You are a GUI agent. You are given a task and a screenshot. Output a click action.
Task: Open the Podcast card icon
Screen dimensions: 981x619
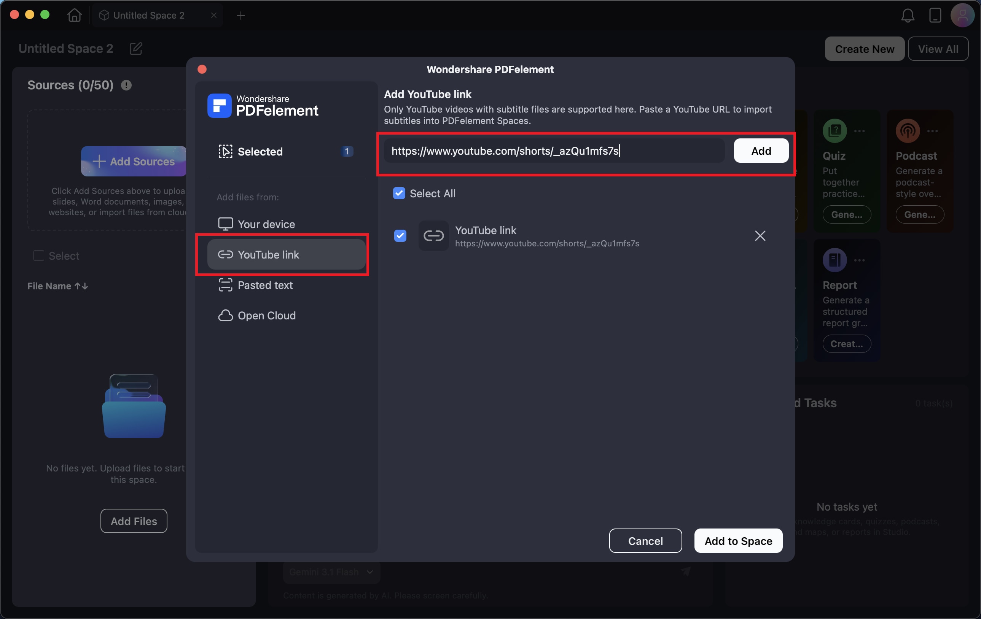(x=908, y=131)
